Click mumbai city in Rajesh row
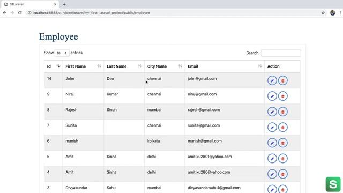343x193 pixels. (165, 112)
